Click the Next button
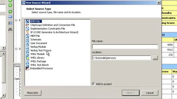This screenshot has height=99, width=177. pyautogui.click(x=131, y=93)
